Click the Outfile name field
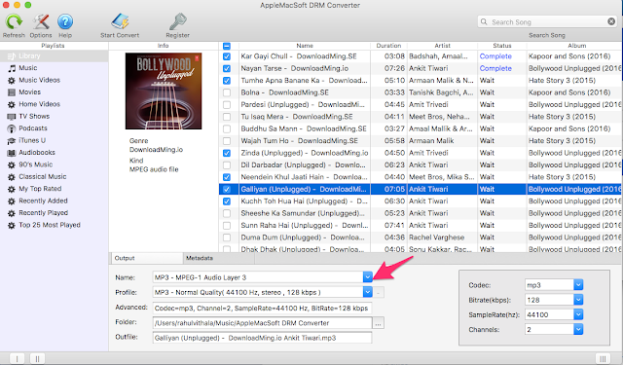 pyautogui.click(x=262, y=338)
